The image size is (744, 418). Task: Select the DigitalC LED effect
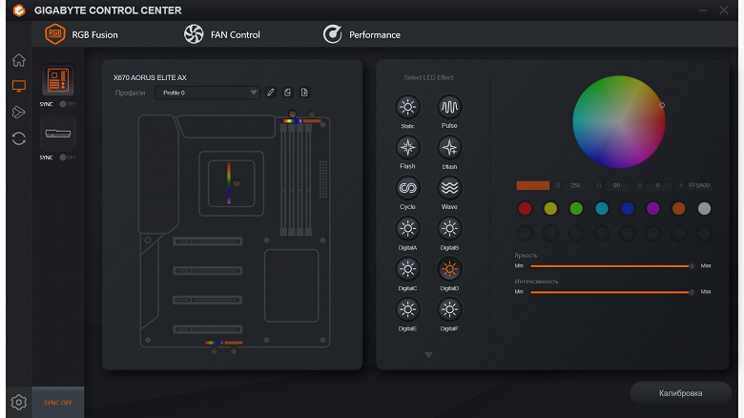[x=407, y=269]
